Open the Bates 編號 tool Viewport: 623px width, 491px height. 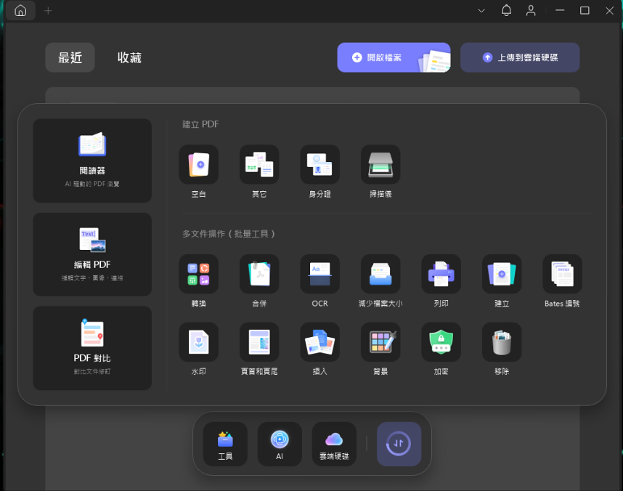(562, 274)
